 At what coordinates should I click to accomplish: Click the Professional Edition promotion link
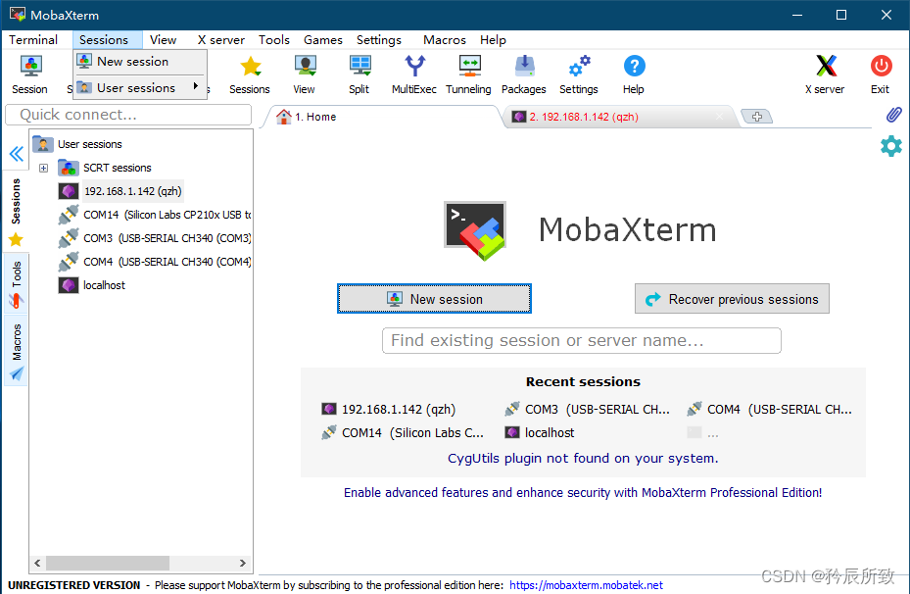(583, 492)
